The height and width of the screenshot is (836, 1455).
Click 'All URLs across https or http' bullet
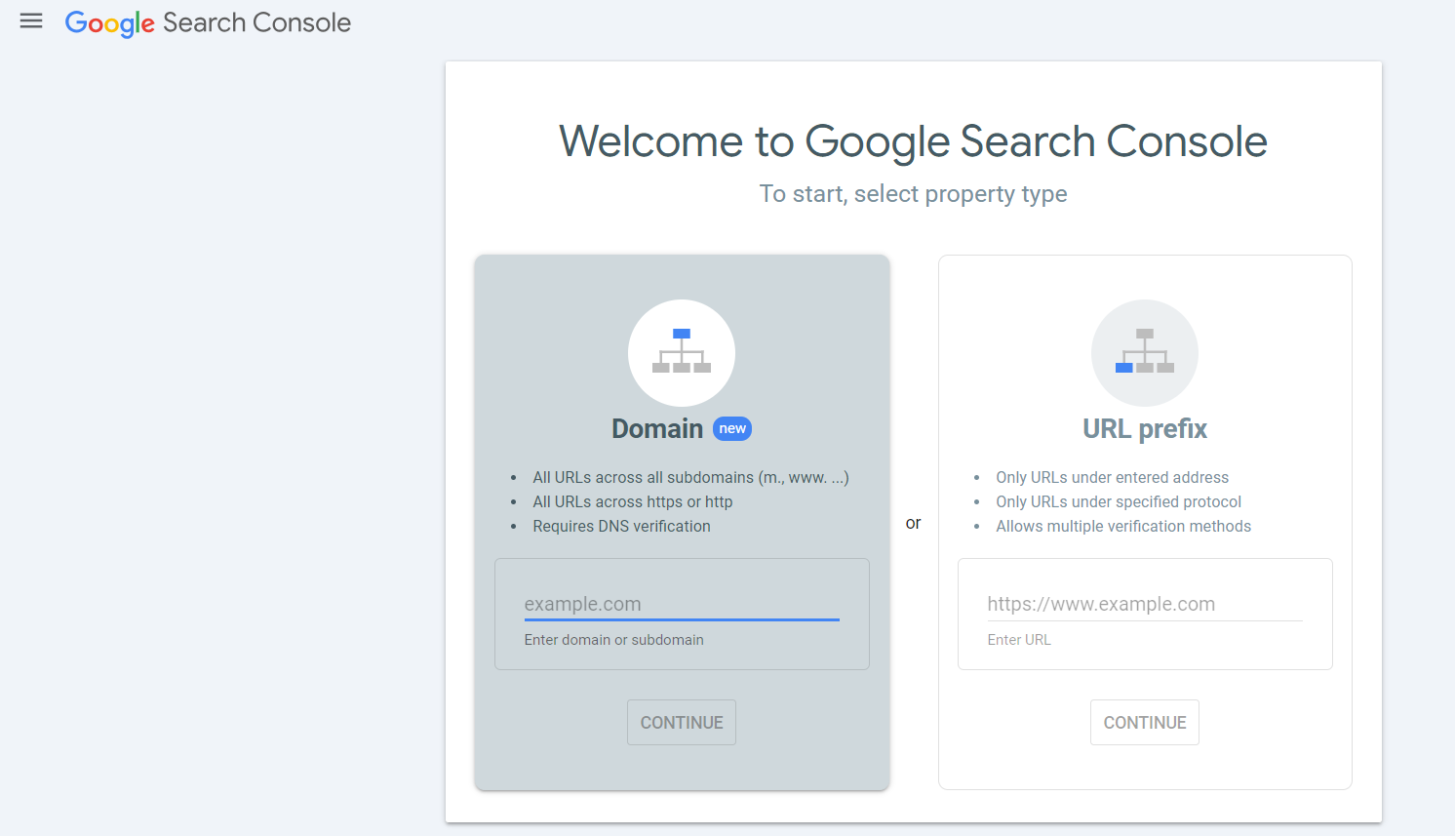point(632,501)
